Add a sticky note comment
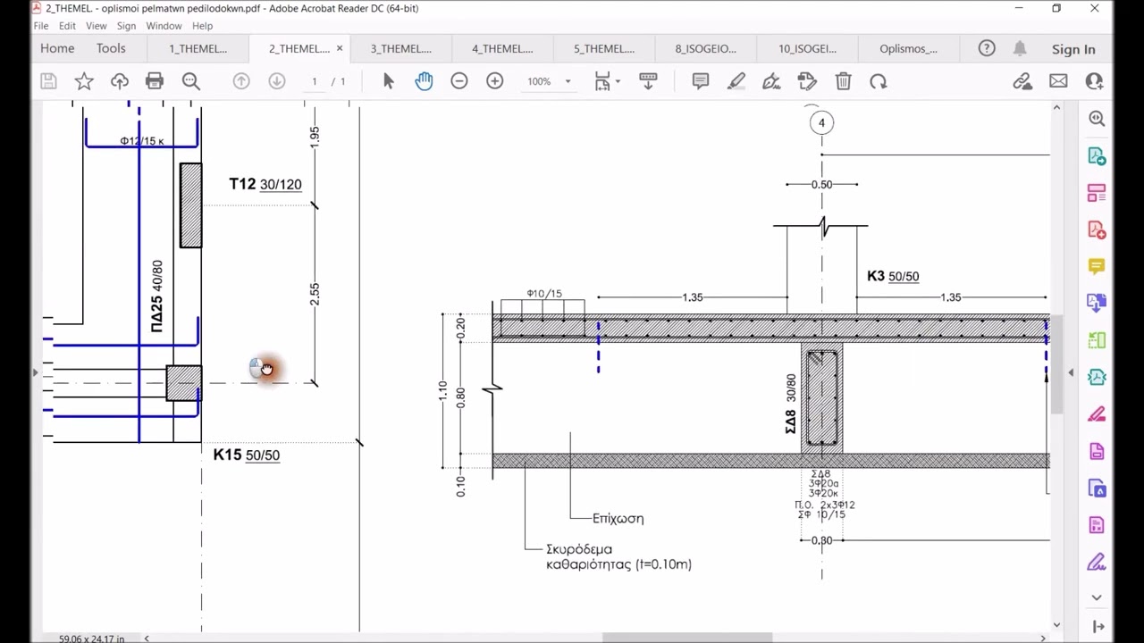This screenshot has height=643, width=1144. [x=701, y=81]
